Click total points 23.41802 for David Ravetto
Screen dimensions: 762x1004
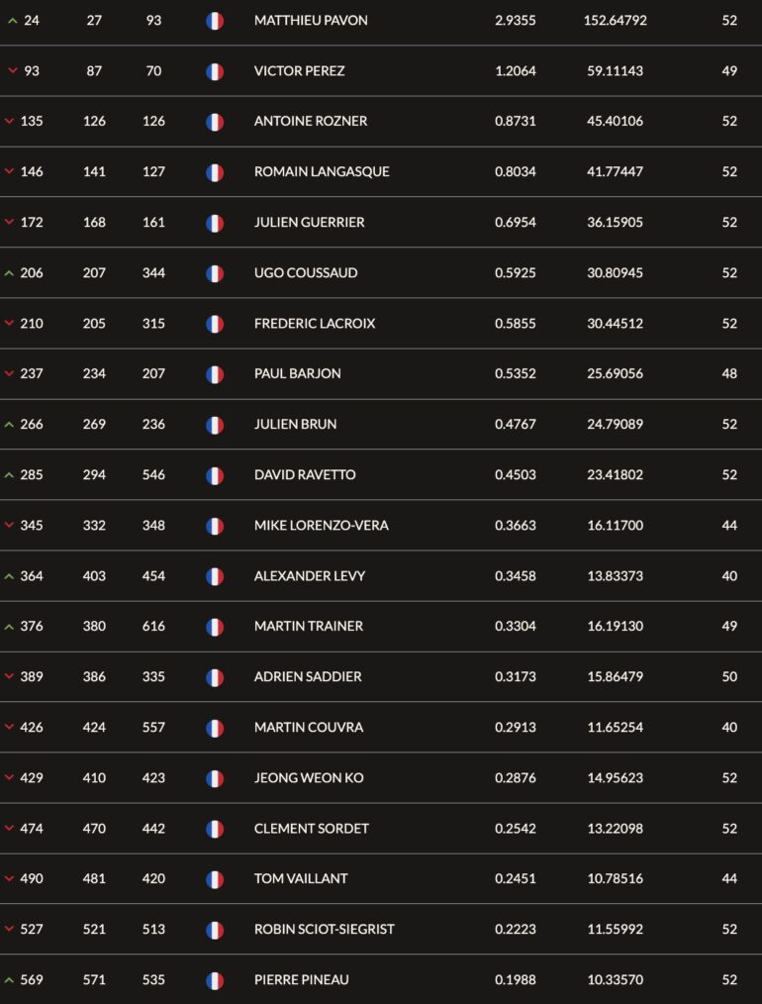[x=615, y=474]
